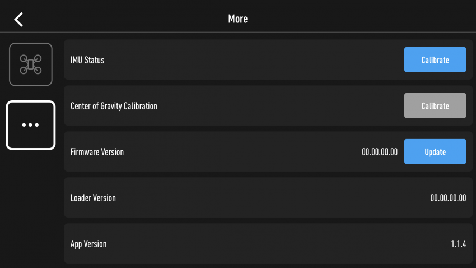Select the Center of Gravity Calibration row
Image resolution: width=476 pixels, height=268 pixels.
pos(268,105)
